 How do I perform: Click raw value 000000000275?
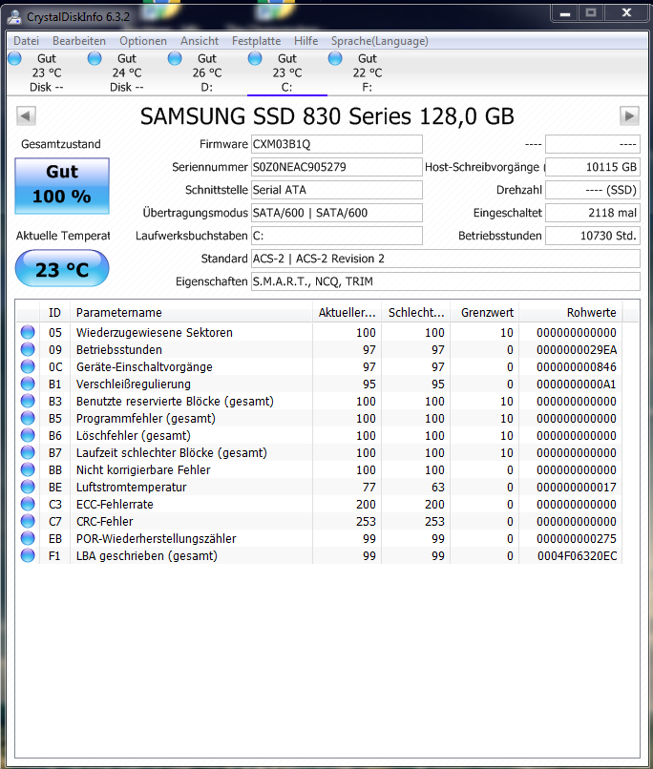[x=577, y=538]
